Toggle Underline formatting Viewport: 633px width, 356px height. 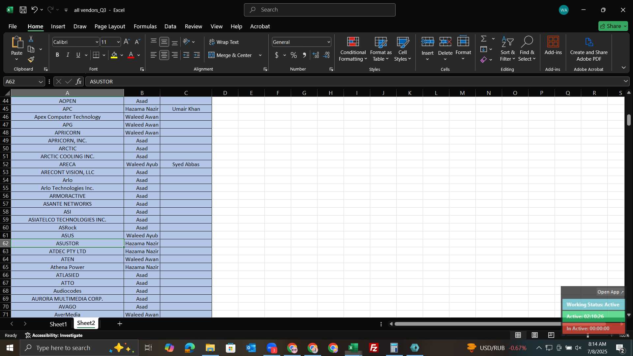point(78,55)
